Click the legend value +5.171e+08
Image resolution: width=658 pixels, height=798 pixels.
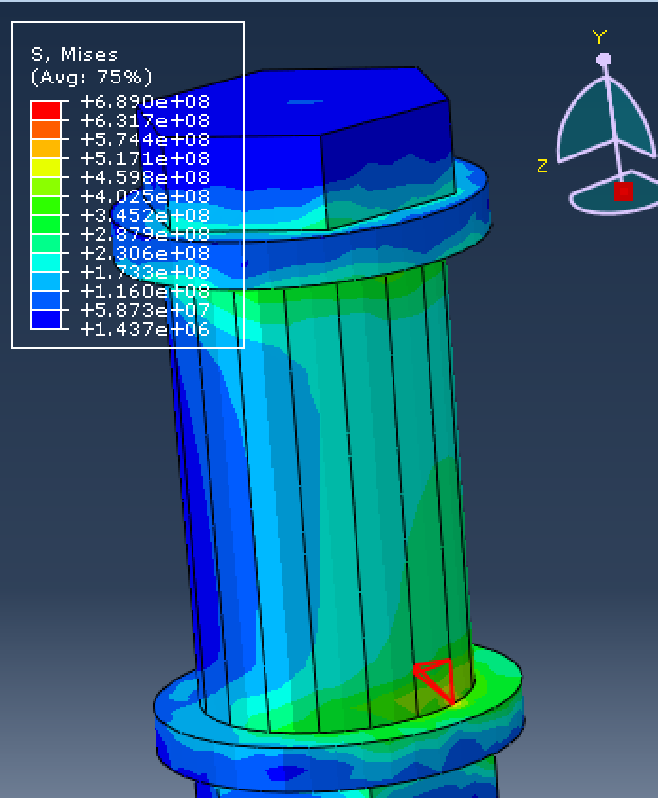coord(145,158)
